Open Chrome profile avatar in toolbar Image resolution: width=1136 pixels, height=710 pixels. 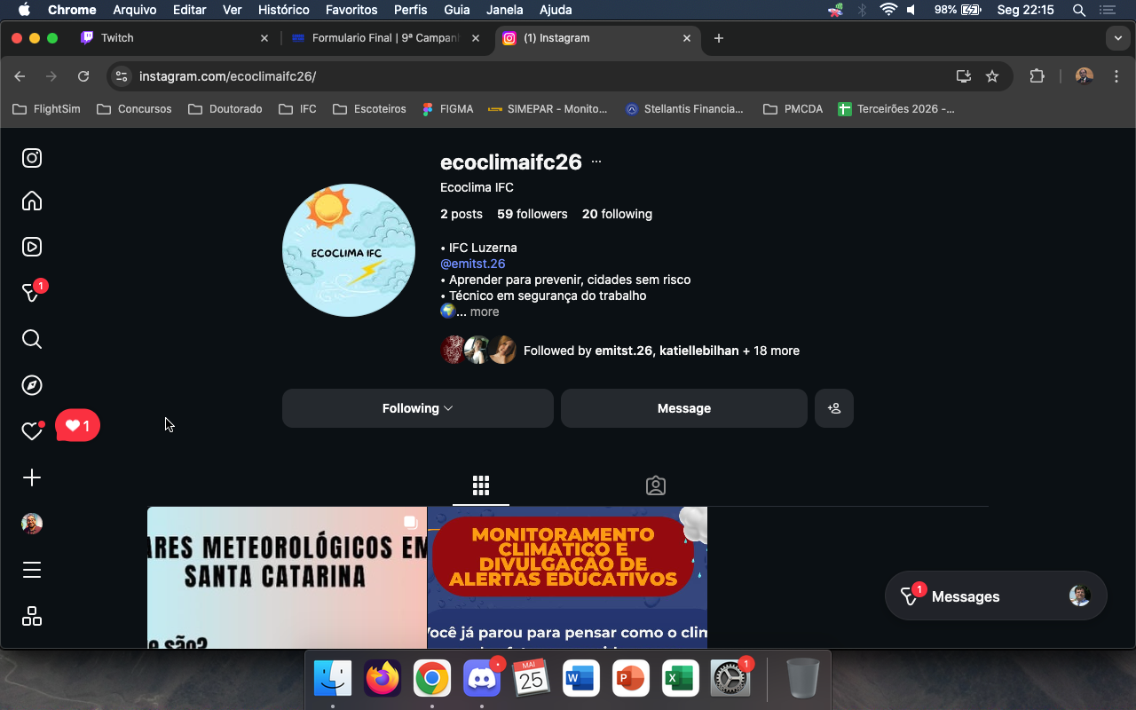pyautogui.click(x=1084, y=76)
